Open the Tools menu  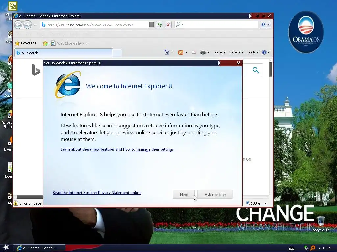coord(253,52)
